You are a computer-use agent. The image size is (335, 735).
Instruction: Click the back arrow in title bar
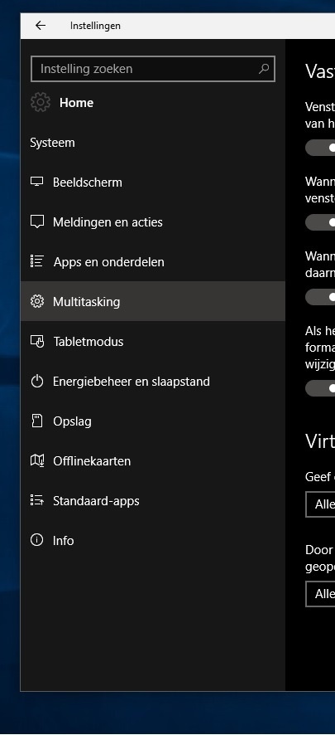(41, 26)
